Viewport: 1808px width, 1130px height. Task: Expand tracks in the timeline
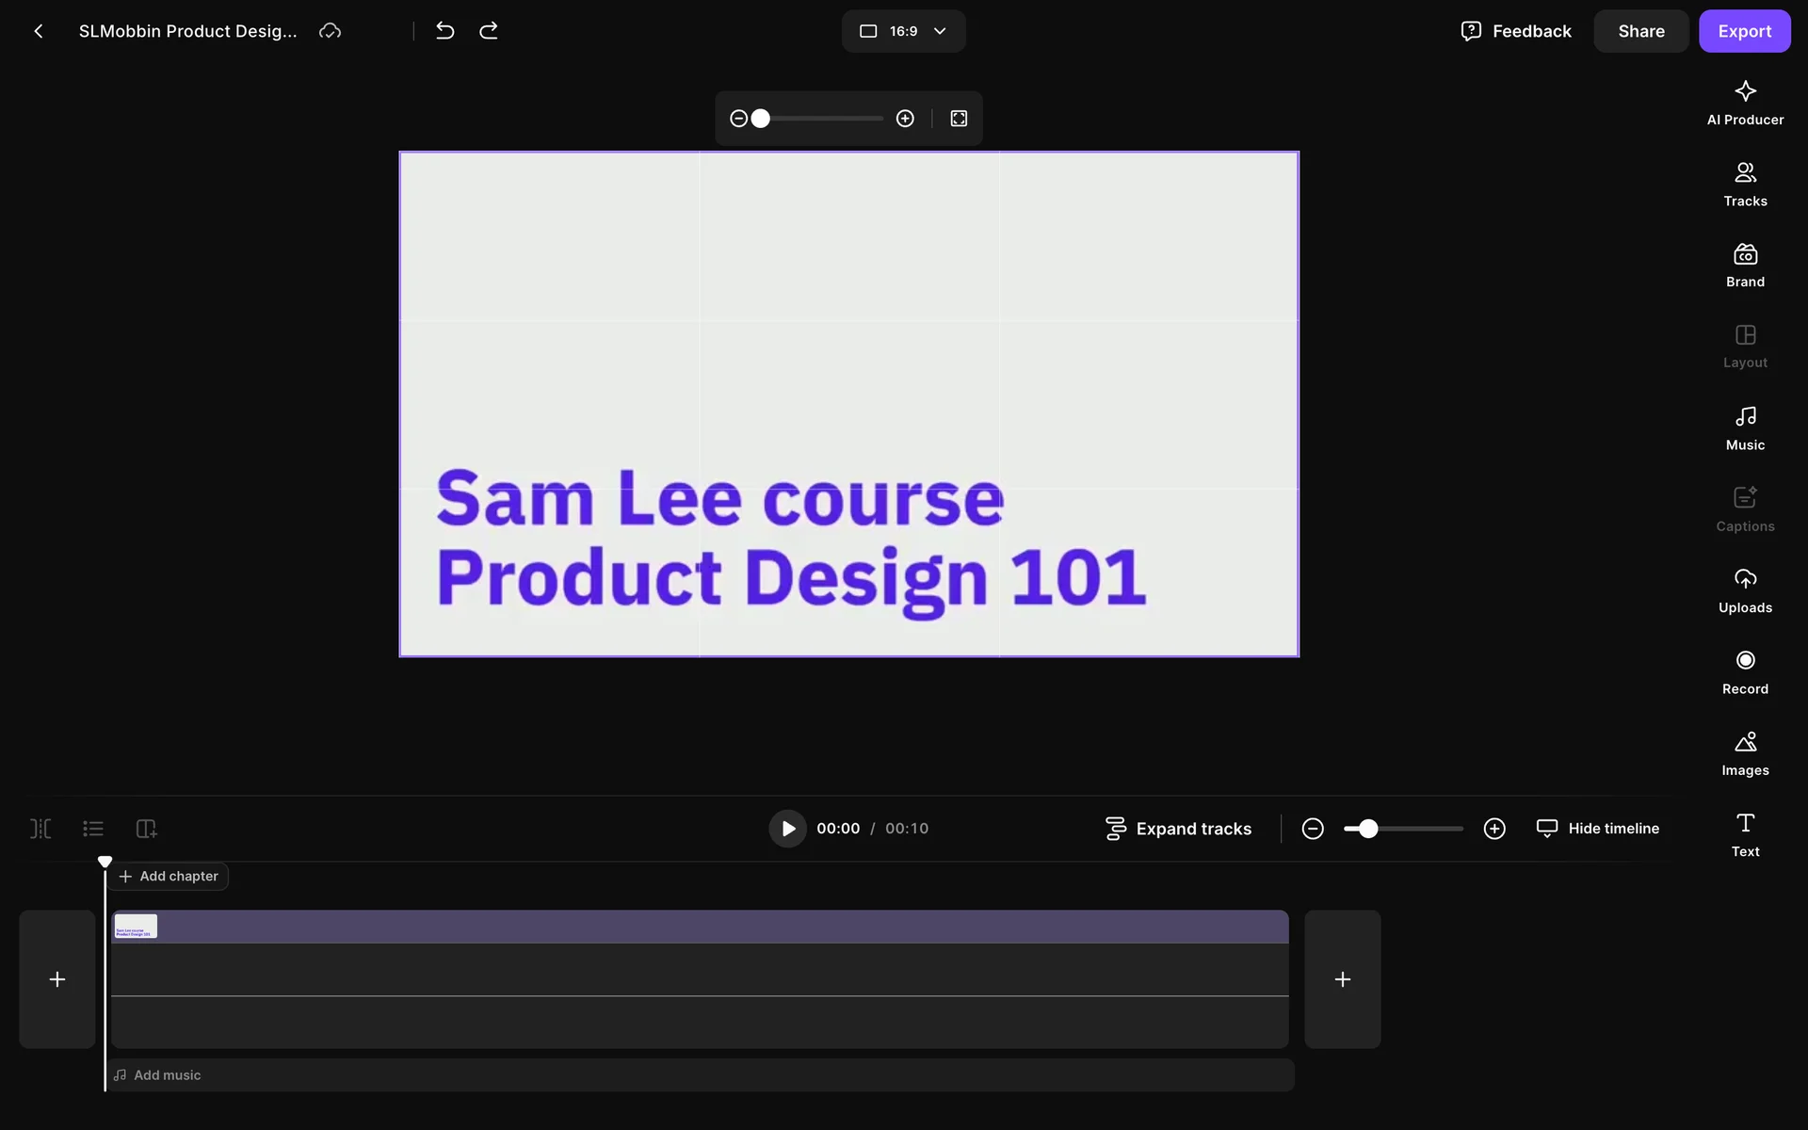(1178, 829)
